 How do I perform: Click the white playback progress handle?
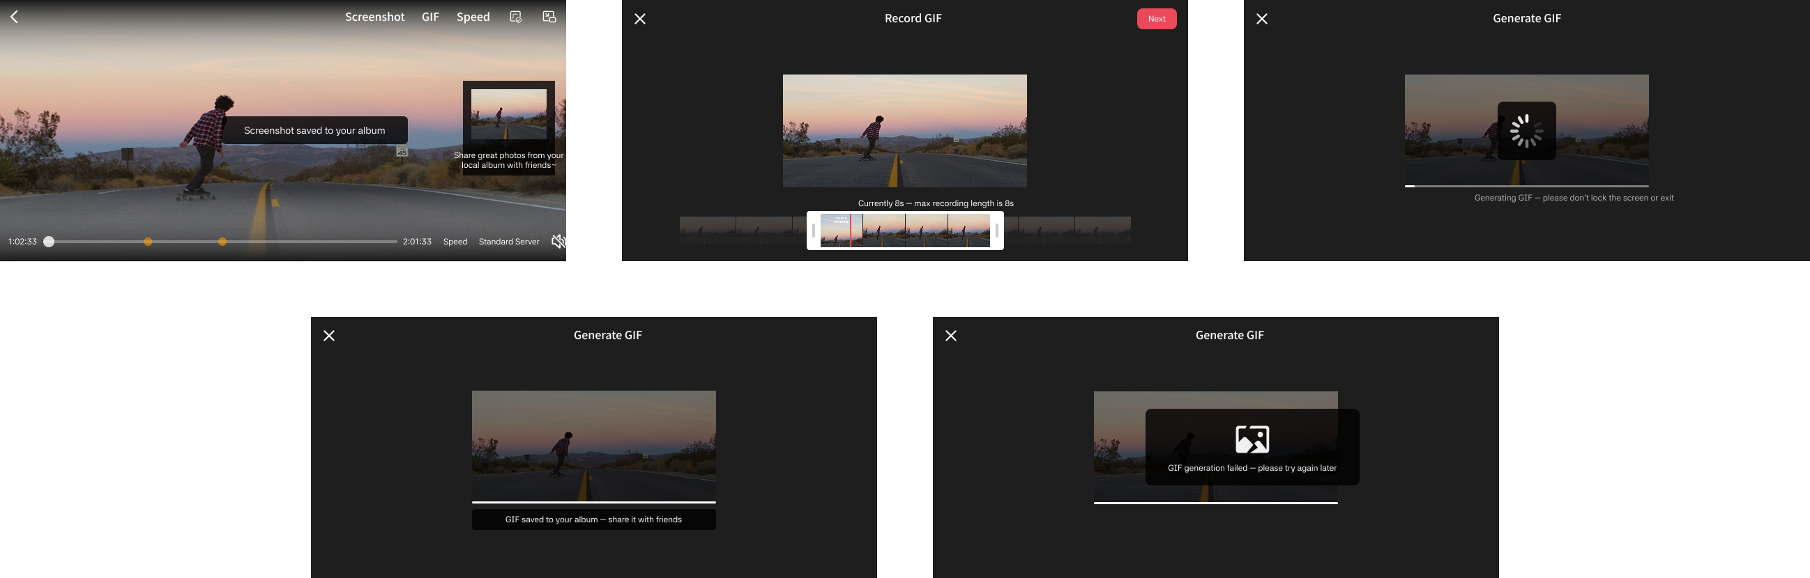coord(49,242)
